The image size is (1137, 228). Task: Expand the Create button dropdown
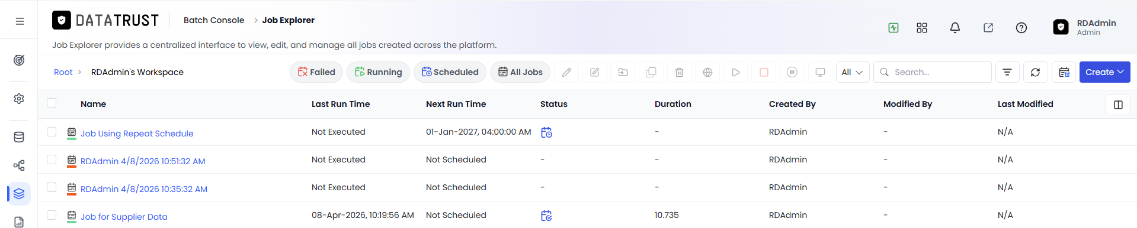click(x=1105, y=72)
